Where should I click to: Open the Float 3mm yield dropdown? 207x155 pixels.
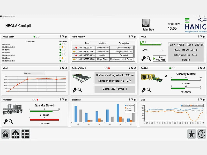34,73
